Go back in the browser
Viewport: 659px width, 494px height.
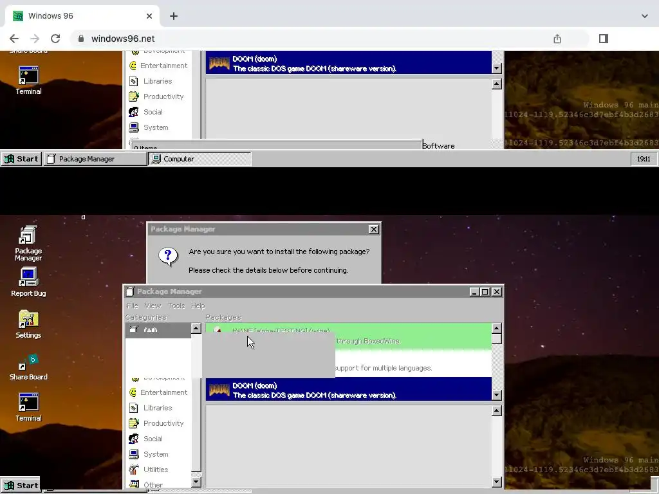[x=14, y=39]
